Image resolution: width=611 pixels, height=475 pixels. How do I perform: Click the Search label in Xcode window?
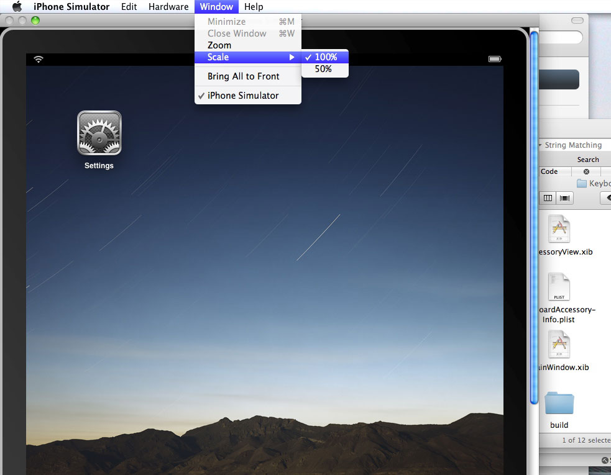(588, 160)
